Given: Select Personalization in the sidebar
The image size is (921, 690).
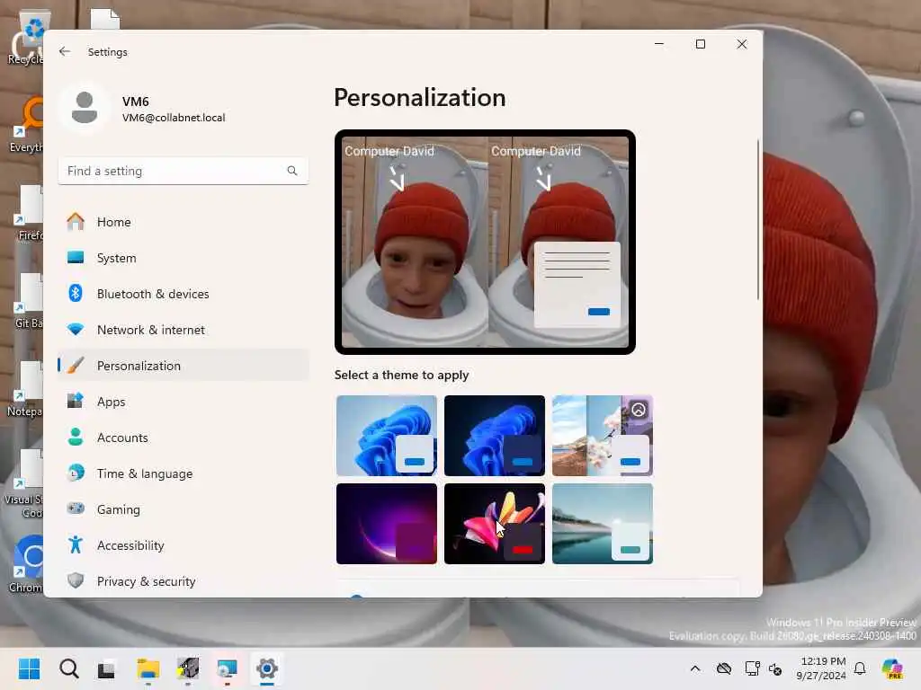Looking at the screenshot, I should 183,366.
